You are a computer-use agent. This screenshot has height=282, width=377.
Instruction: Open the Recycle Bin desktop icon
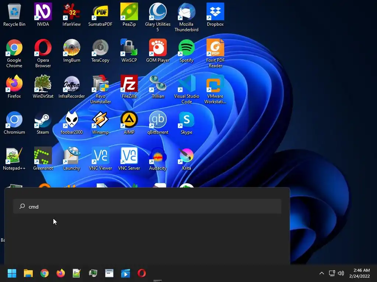14,15
